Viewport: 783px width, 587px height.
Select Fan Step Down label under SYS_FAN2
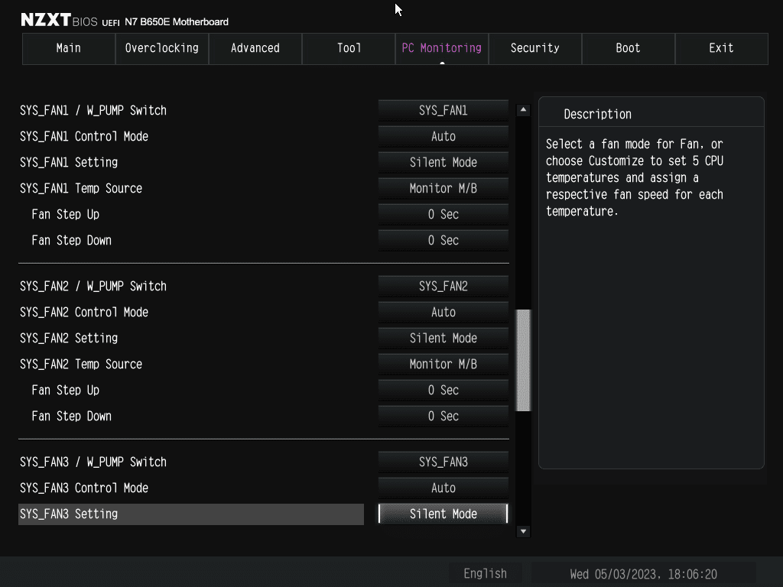coord(71,416)
